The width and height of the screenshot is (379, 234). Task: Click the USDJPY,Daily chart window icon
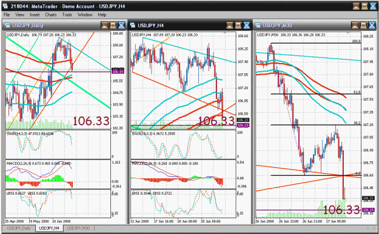[x=7, y=25]
